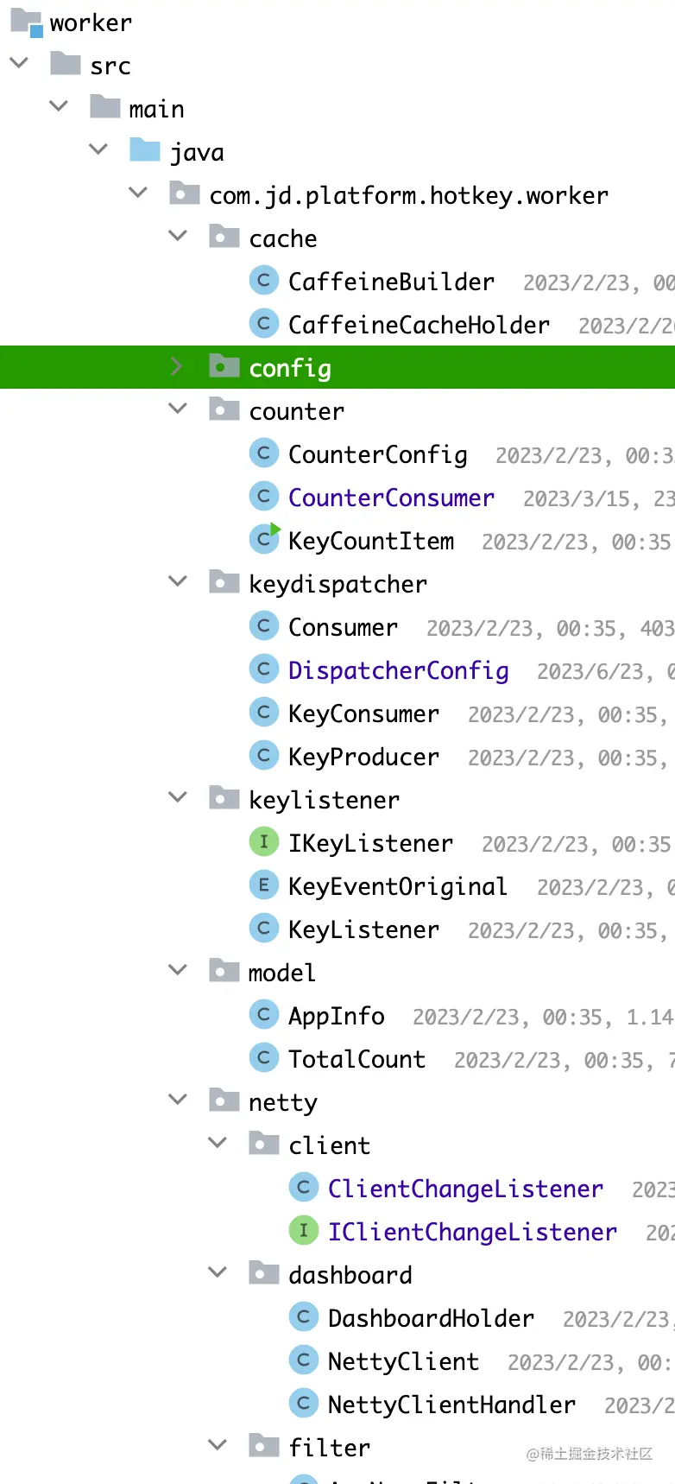Screen dimensions: 675x1484
Task: Collapse the dashboard package node
Action: click(218, 1272)
